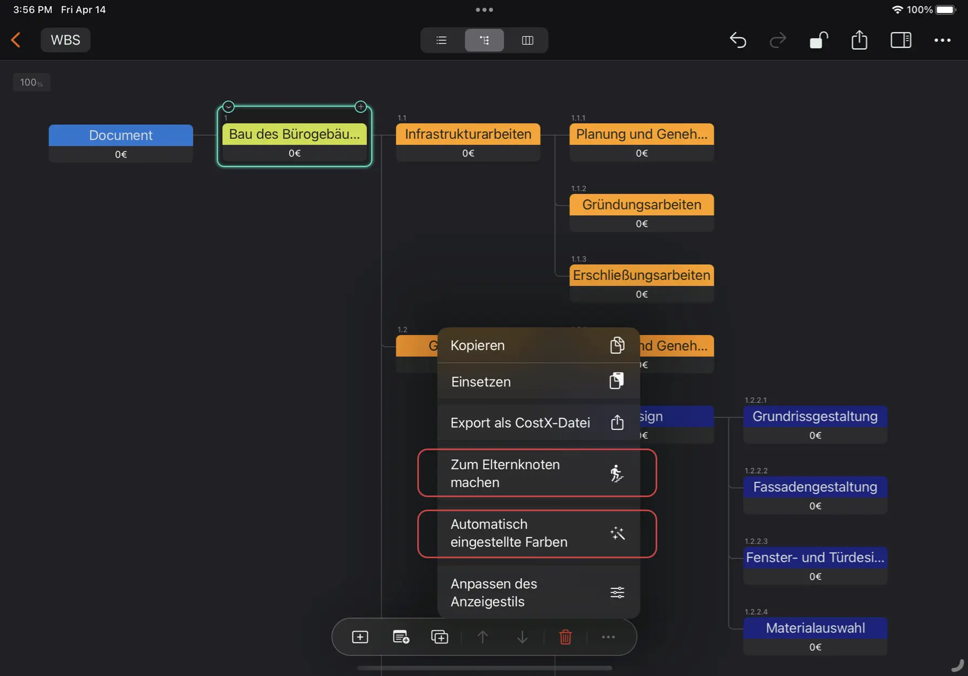Click the WBS title button

coord(65,40)
